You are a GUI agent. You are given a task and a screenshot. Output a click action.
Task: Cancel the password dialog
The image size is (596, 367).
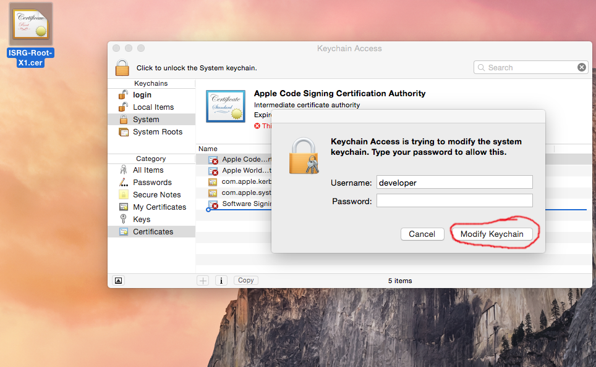coord(422,234)
